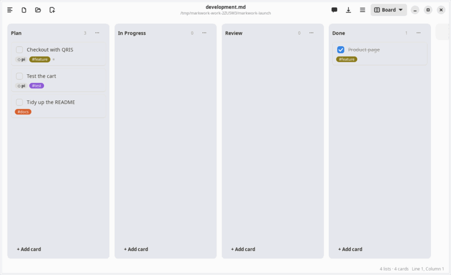
Task: Click the #feature tag on Checkout with QRIS
Action: point(40,59)
